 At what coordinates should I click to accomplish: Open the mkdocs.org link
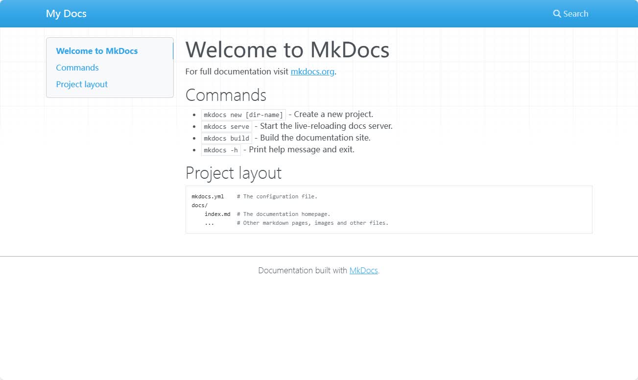pyautogui.click(x=312, y=71)
